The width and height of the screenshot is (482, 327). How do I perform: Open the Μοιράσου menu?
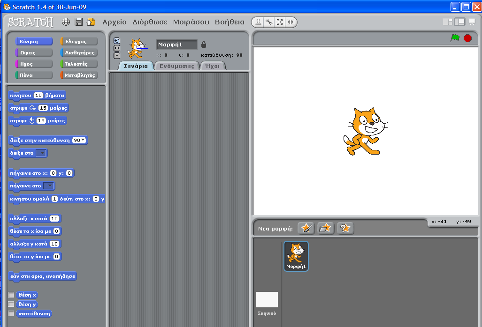click(x=191, y=22)
